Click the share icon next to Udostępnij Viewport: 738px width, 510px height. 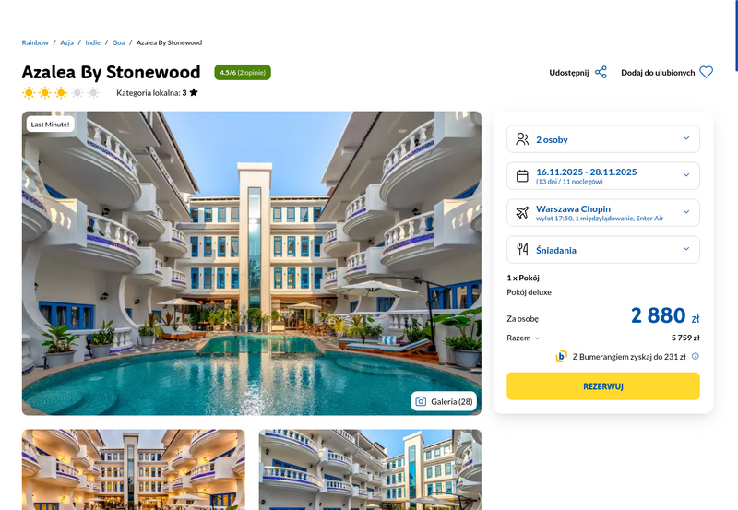coord(601,73)
